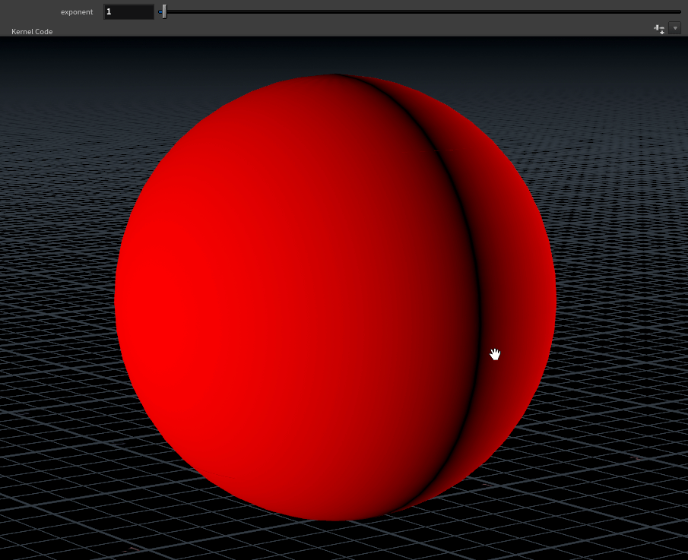The width and height of the screenshot is (688, 560).
Task: Click the Kernel Code label
Action: point(32,32)
